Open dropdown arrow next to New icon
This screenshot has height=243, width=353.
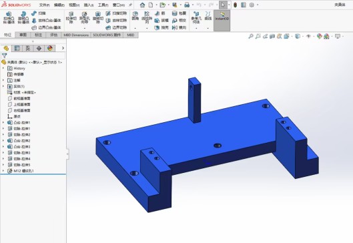156,5
